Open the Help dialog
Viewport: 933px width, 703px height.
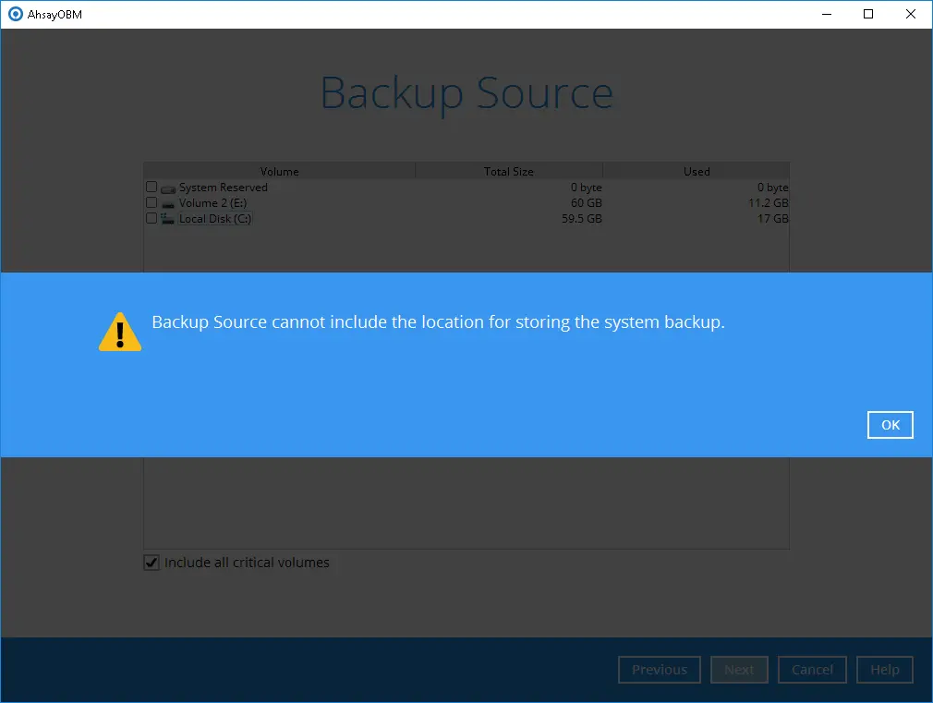click(x=884, y=670)
